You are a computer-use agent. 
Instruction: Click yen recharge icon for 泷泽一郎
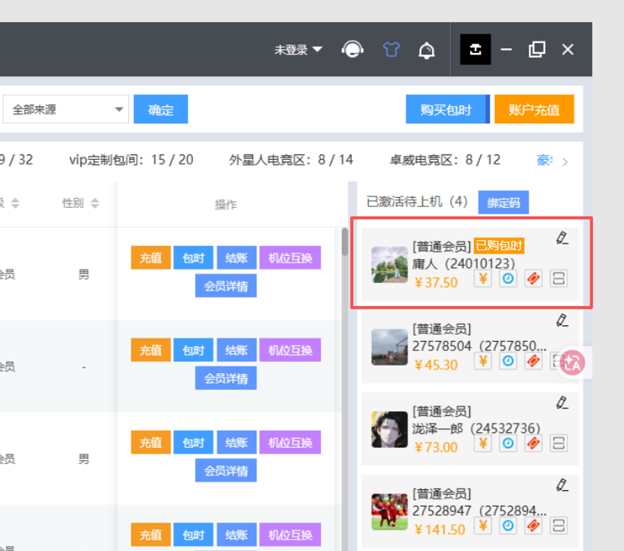point(483,443)
